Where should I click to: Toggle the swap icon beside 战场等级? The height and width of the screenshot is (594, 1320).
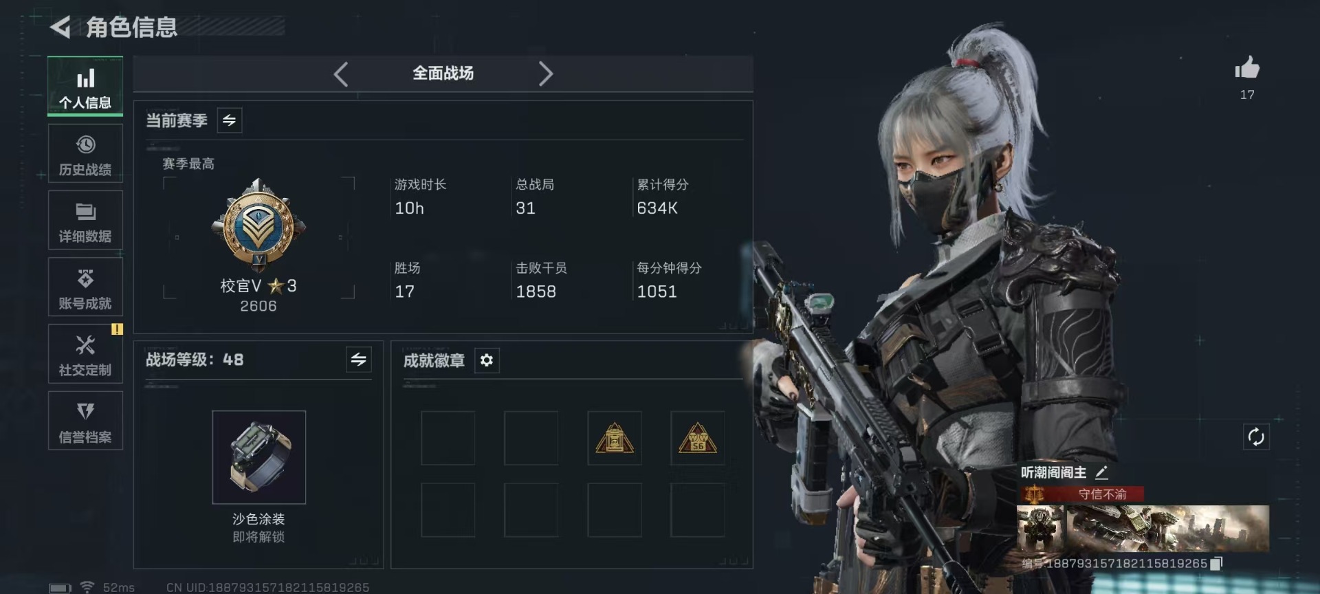click(x=358, y=360)
